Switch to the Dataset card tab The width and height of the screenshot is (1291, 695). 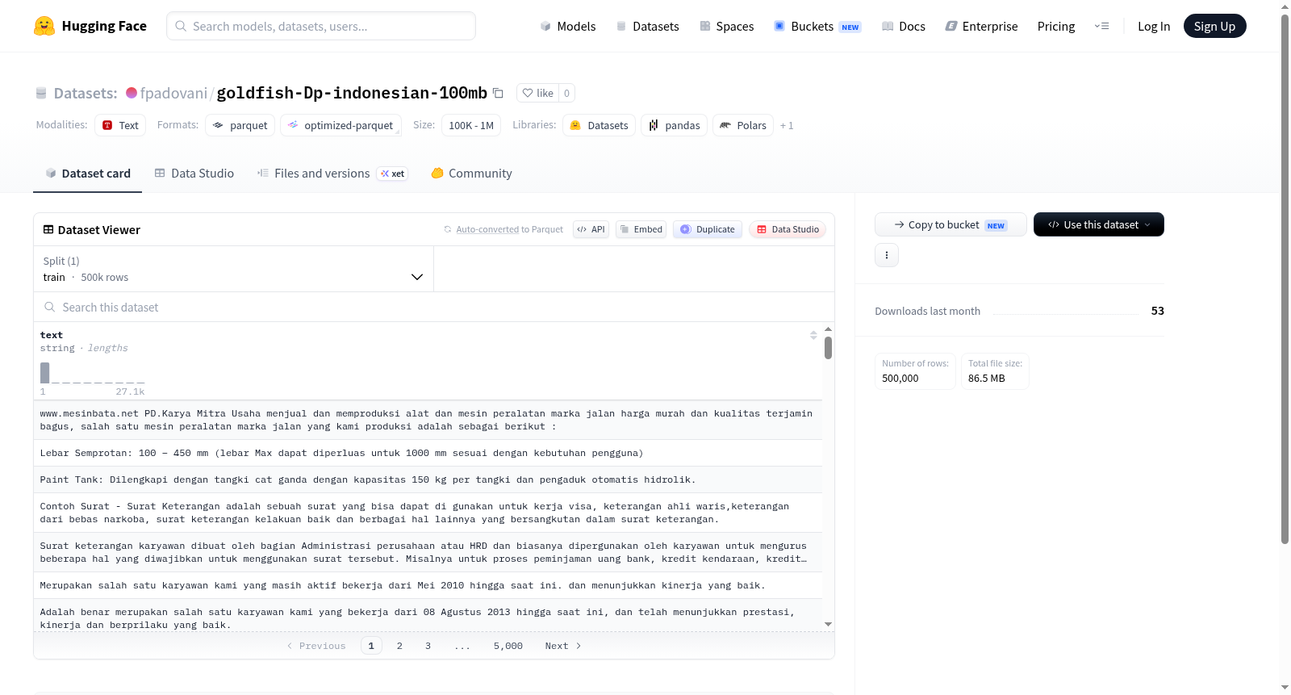click(x=87, y=174)
